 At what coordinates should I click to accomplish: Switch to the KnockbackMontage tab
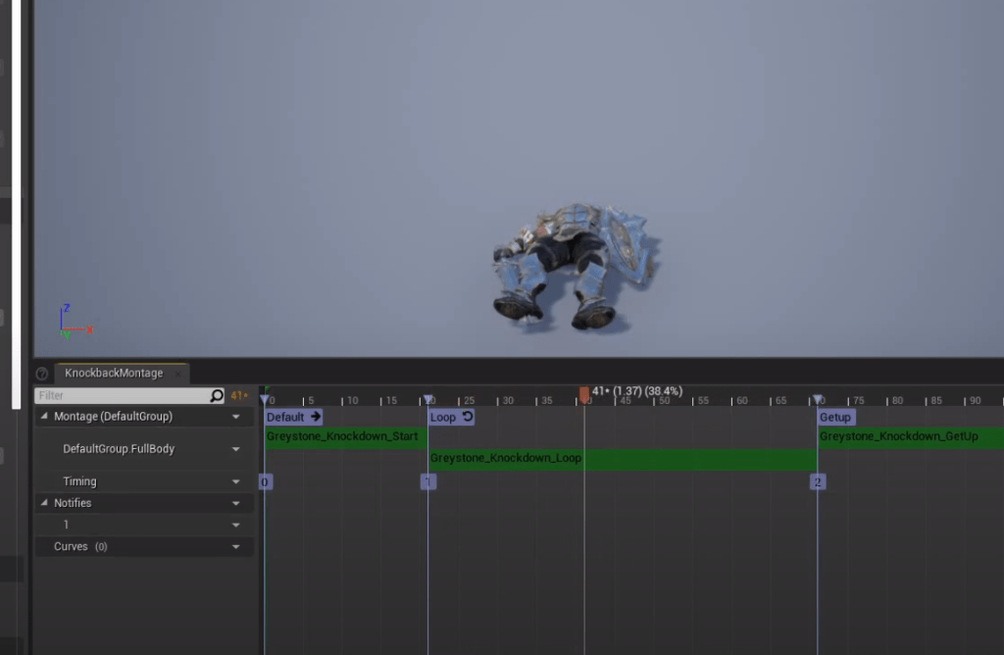tap(114, 374)
